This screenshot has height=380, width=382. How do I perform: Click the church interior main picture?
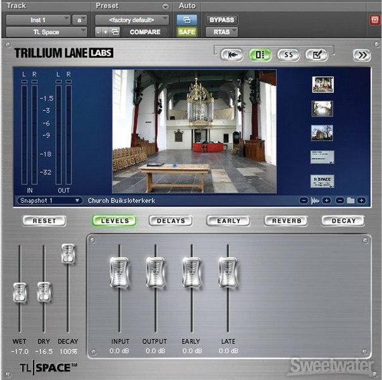pos(194,131)
